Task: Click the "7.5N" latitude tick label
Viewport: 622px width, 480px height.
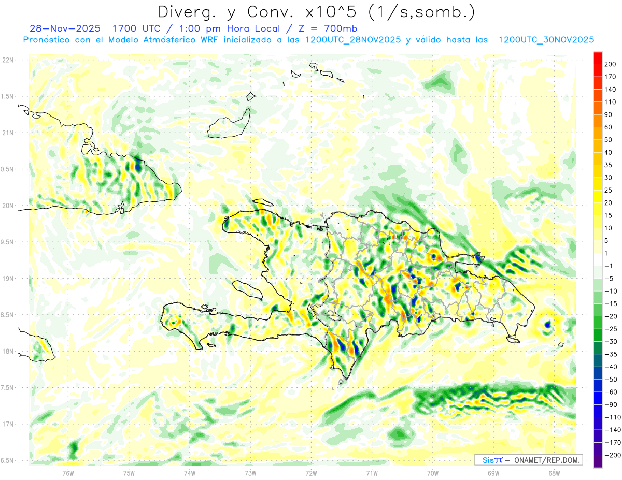Action: 7,387
